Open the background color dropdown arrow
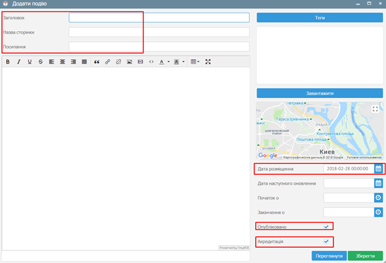 183,62
